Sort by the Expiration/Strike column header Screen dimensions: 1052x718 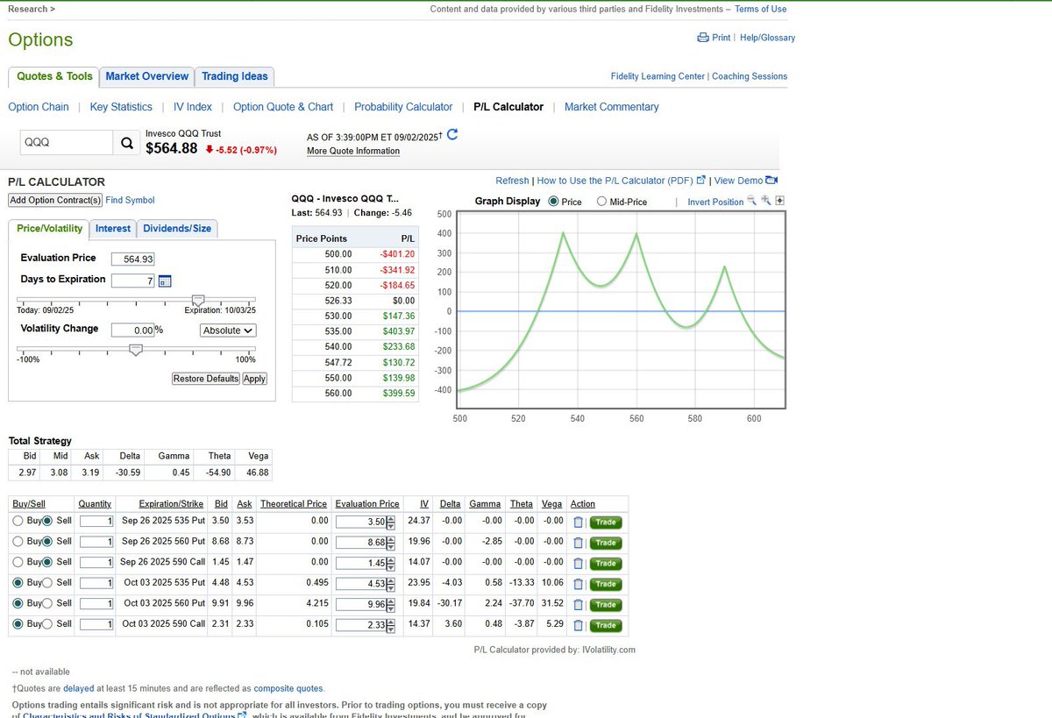pos(171,504)
